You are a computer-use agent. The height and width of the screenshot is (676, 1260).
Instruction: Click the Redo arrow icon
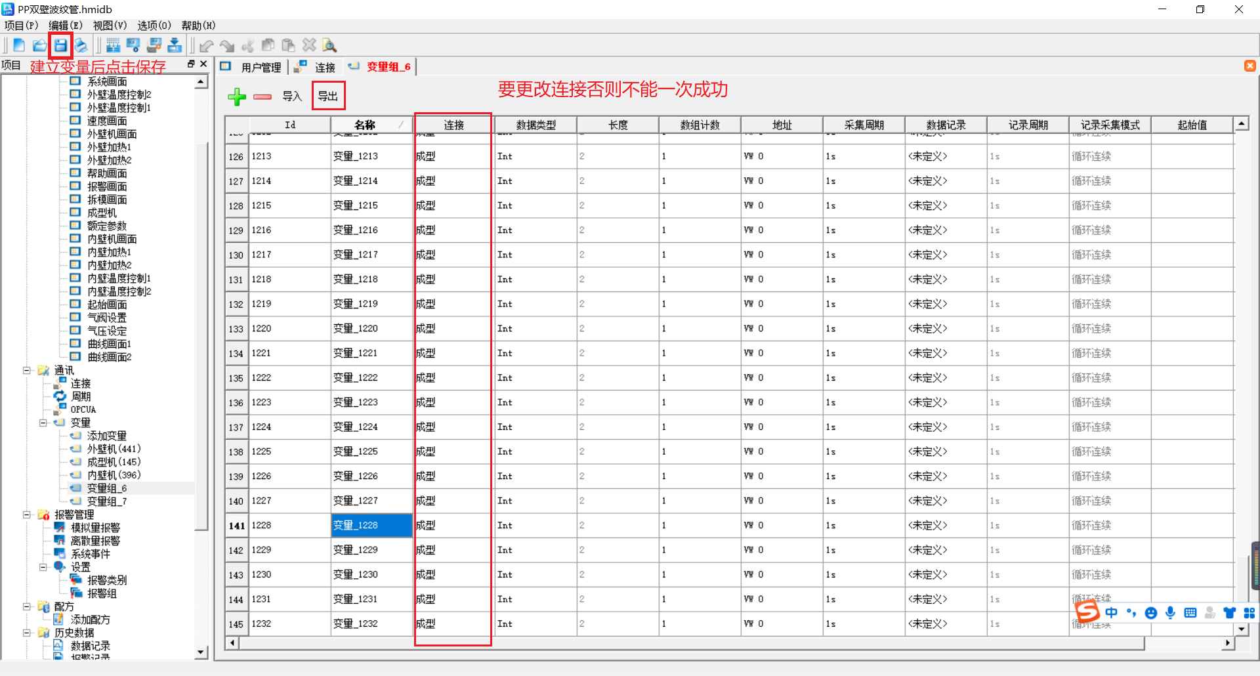click(227, 45)
